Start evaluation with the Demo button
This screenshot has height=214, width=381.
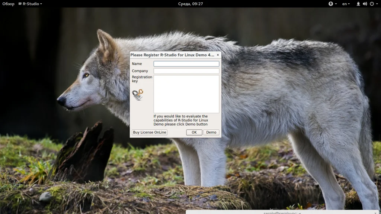click(211, 132)
